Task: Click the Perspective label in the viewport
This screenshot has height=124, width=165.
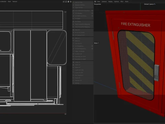Action: pyautogui.click(x=98, y=4)
